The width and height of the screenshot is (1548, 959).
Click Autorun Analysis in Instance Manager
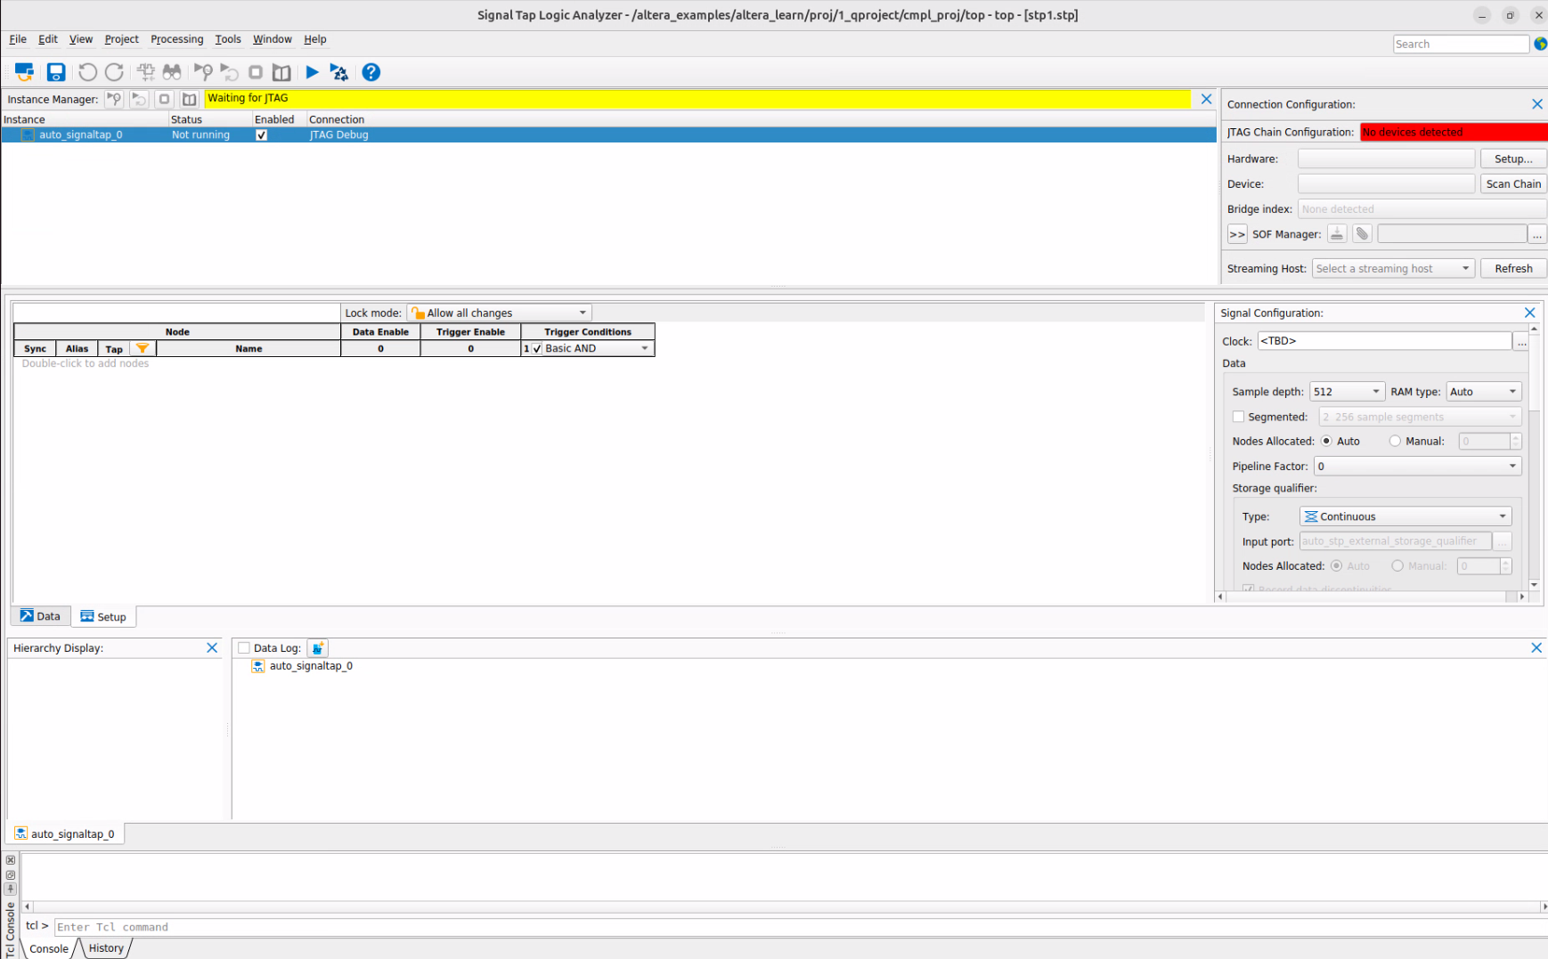click(x=139, y=99)
